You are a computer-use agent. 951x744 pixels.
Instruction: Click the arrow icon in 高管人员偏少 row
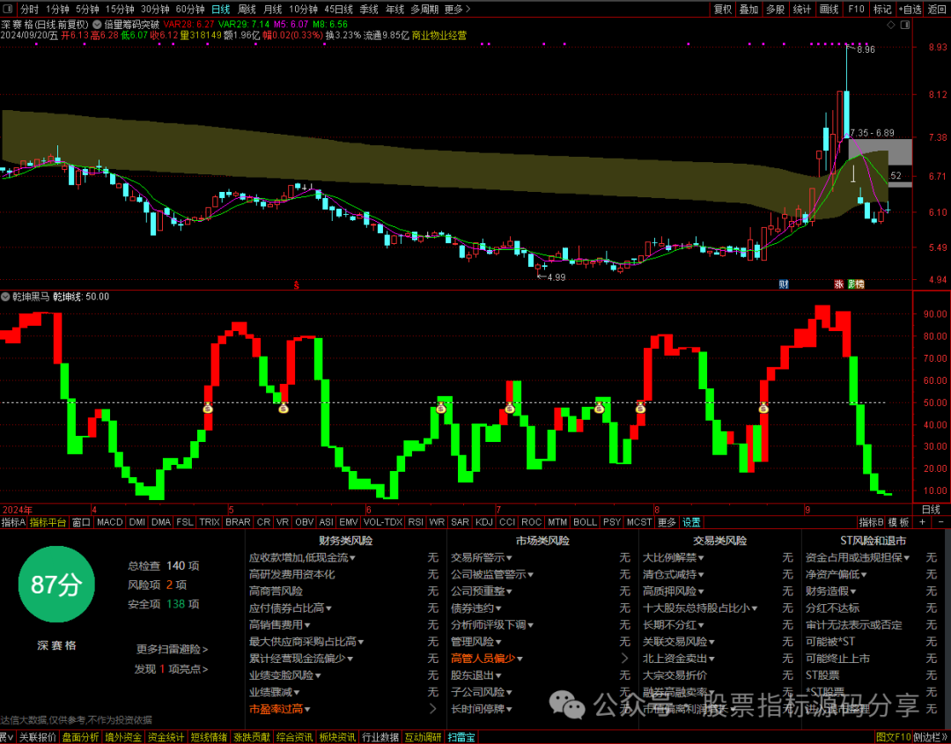point(624,658)
